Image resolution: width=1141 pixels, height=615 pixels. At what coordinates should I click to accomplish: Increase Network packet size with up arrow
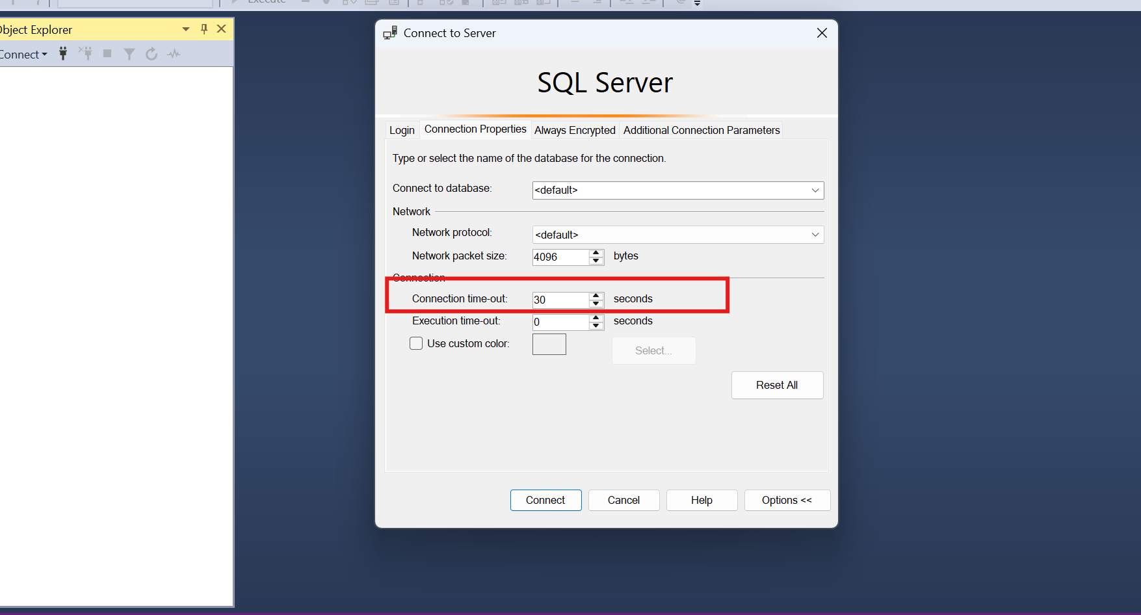596,253
